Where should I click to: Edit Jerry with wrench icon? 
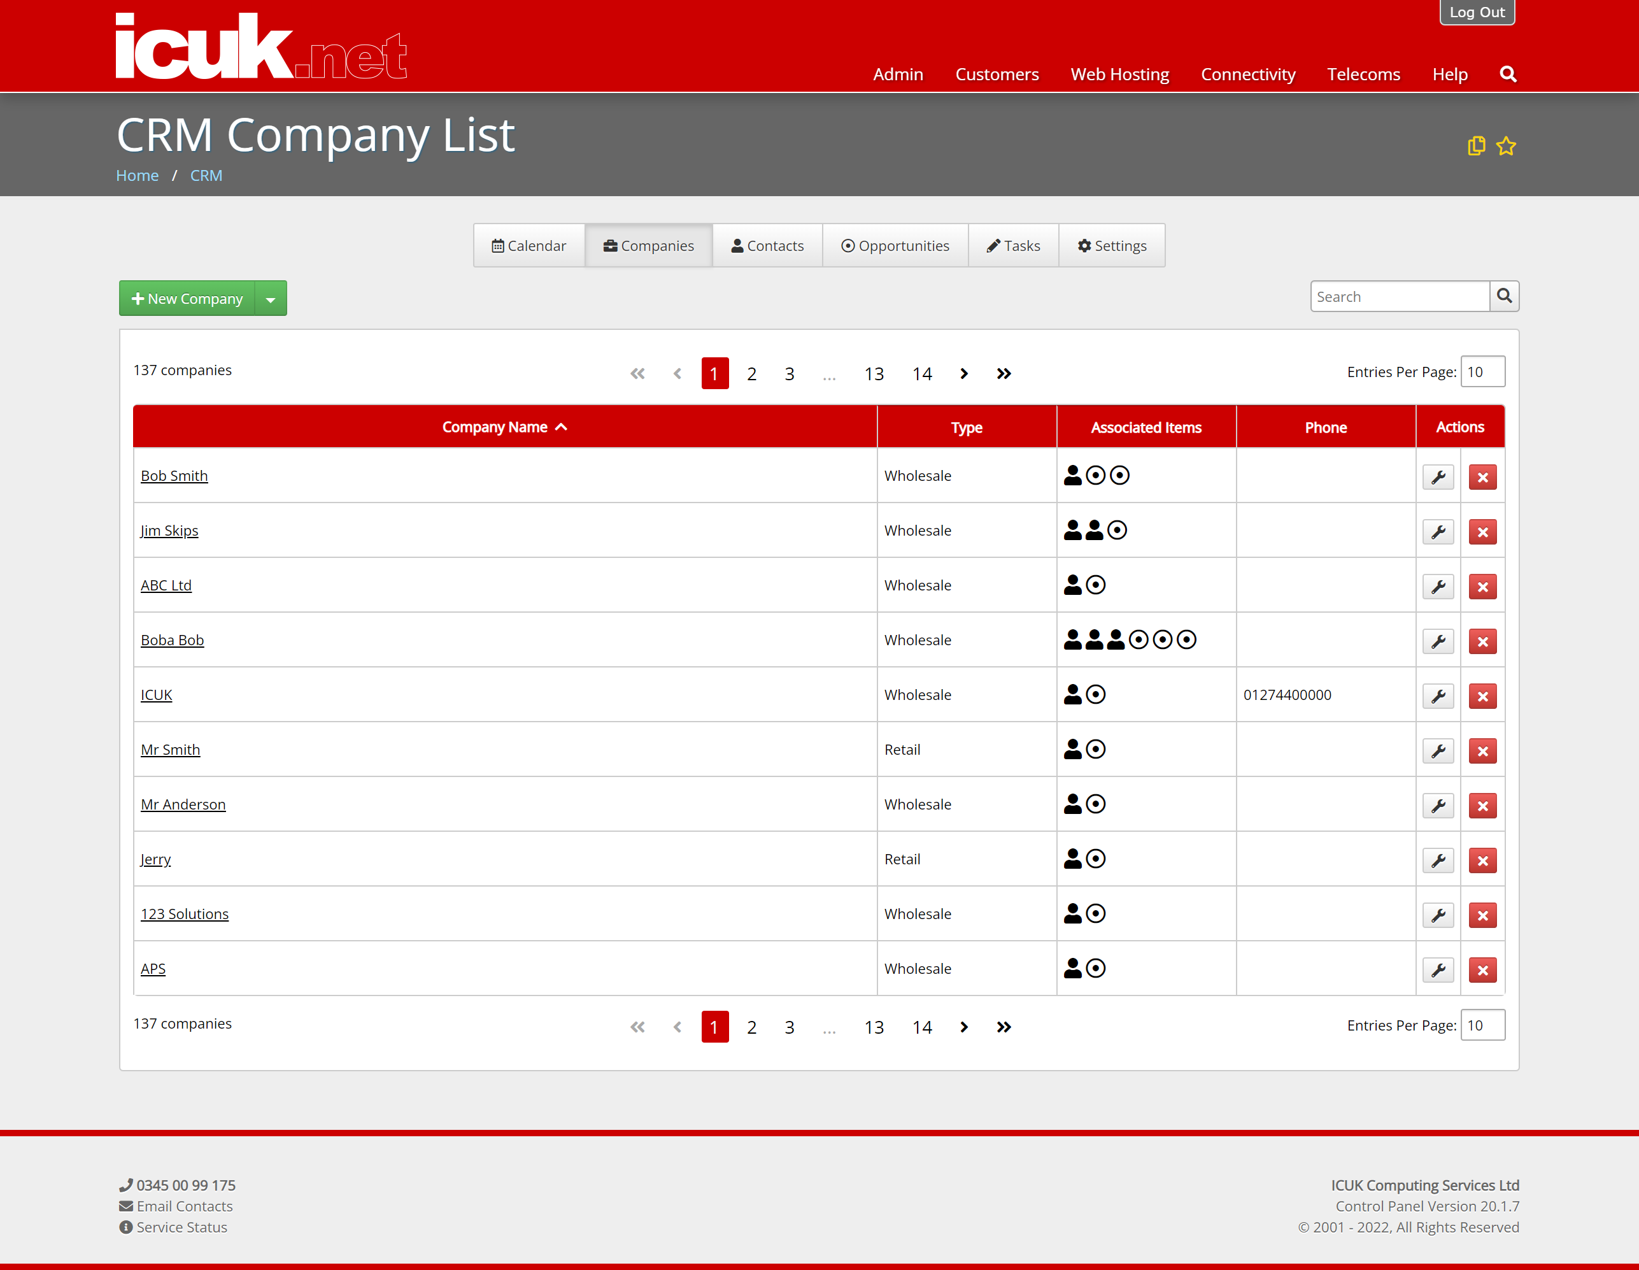click(1438, 861)
